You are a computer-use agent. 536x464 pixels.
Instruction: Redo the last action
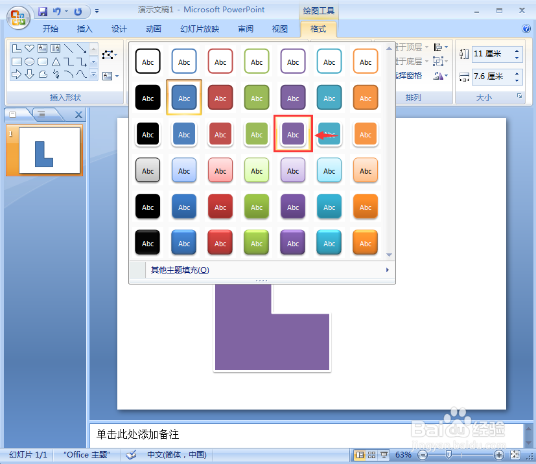[78, 12]
